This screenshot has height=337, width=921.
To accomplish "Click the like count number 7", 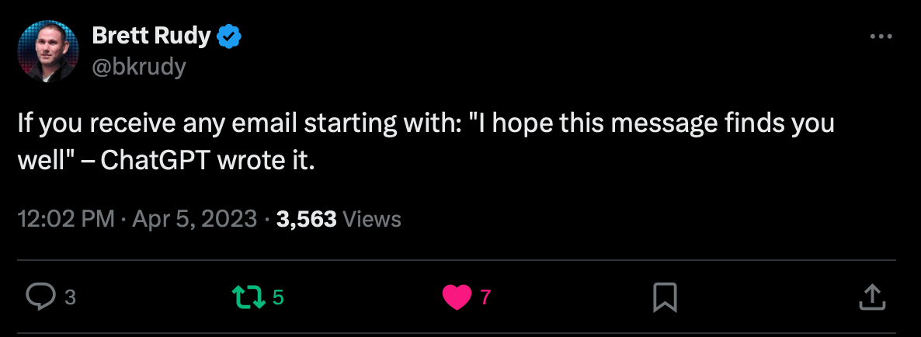I will pos(486,297).
